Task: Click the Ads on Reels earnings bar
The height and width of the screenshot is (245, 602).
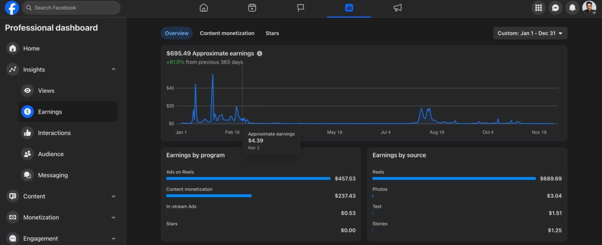Action: (x=248, y=178)
